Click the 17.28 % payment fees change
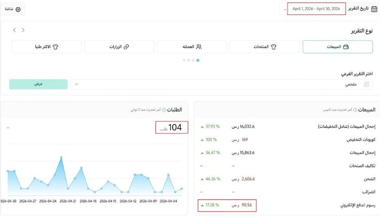Image resolution: width=380 pixels, height=216 pixels. tap(212, 205)
